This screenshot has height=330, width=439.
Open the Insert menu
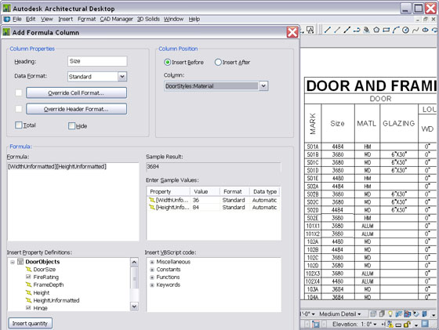[66, 19]
